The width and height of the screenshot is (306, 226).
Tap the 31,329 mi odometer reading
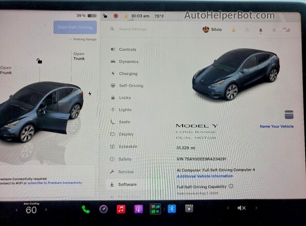pos(186,148)
